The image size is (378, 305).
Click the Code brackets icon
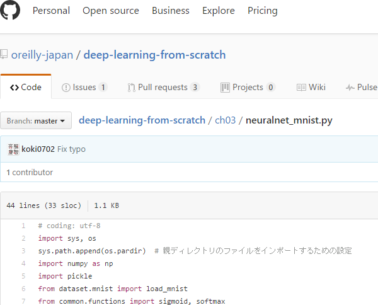coord(14,88)
